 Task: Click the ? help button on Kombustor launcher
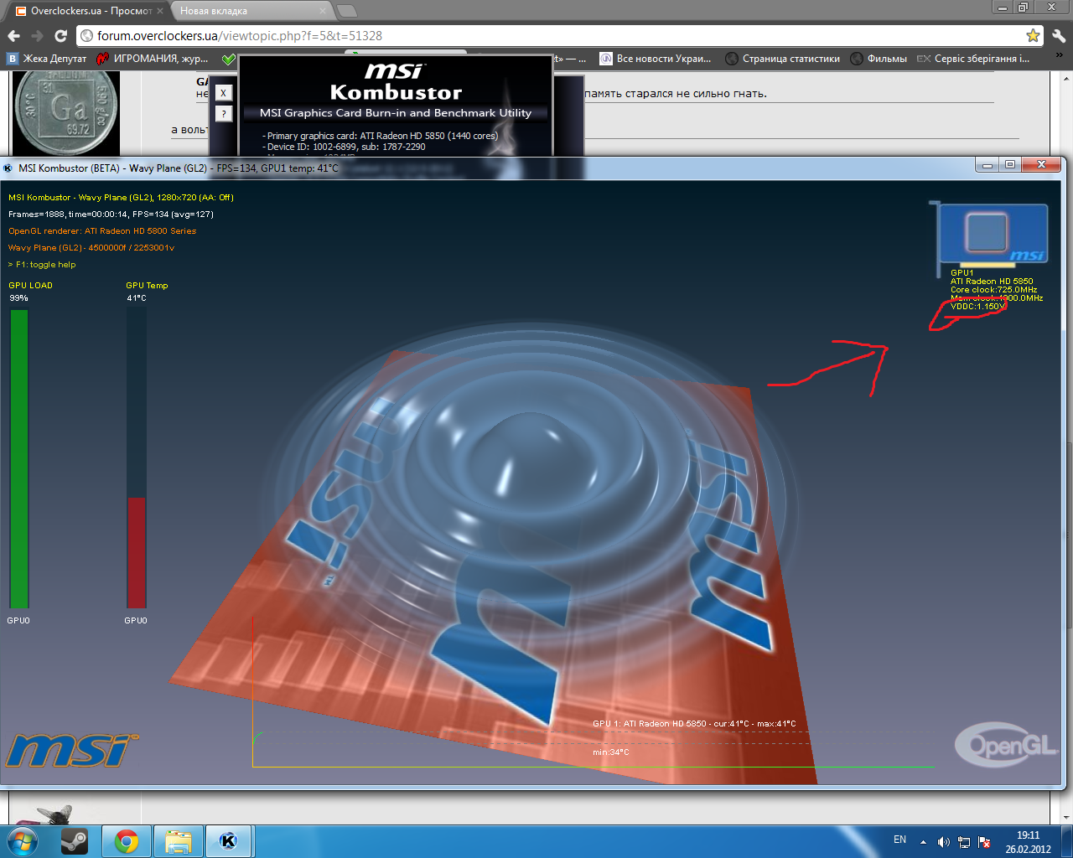[x=223, y=113]
